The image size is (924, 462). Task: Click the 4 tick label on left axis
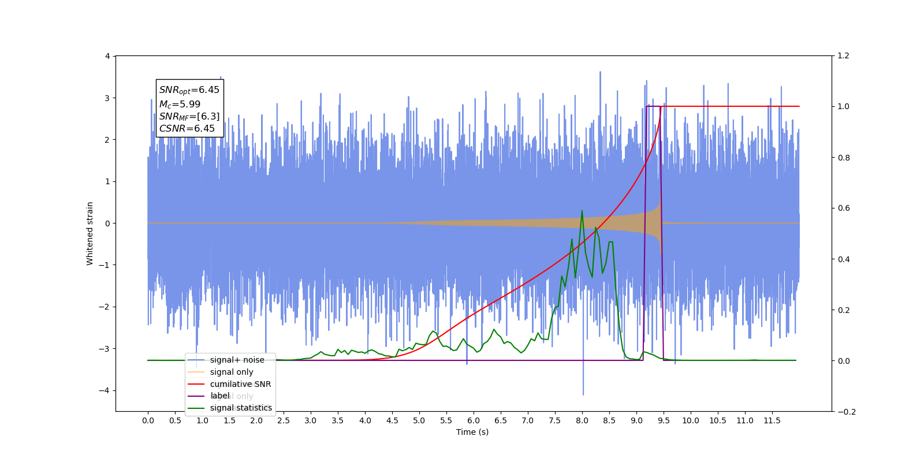107,56
